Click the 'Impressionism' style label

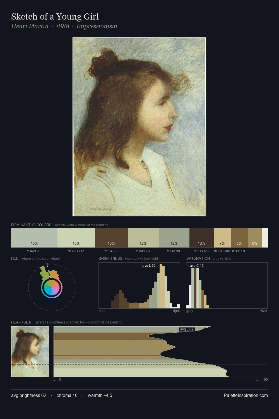click(x=97, y=26)
